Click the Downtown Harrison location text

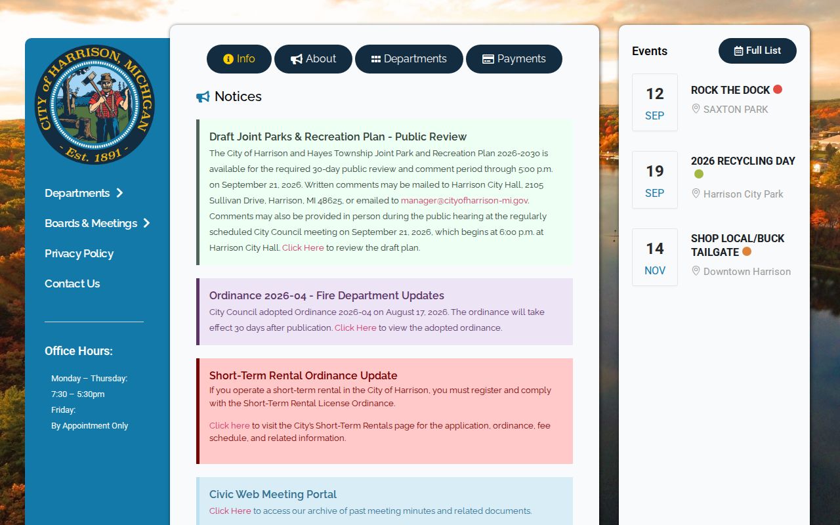pyautogui.click(x=747, y=272)
